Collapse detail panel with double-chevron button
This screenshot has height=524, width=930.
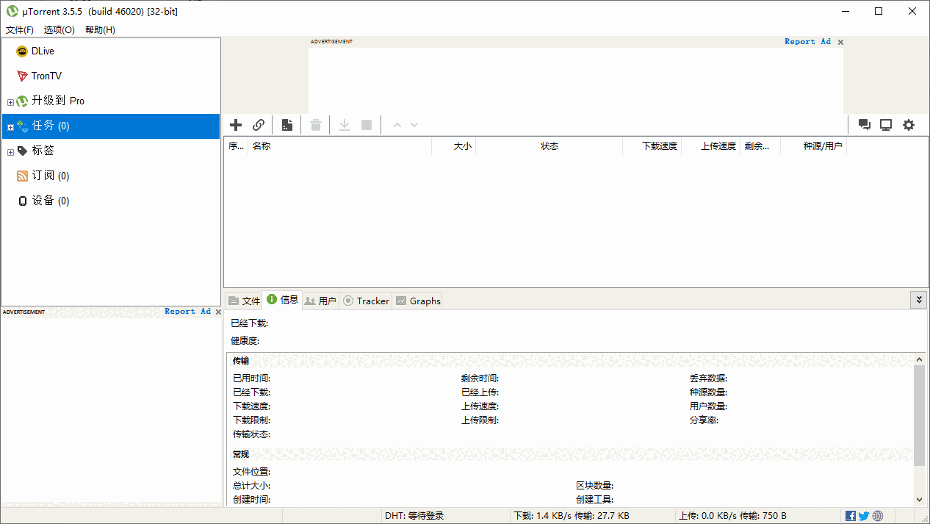coord(919,300)
